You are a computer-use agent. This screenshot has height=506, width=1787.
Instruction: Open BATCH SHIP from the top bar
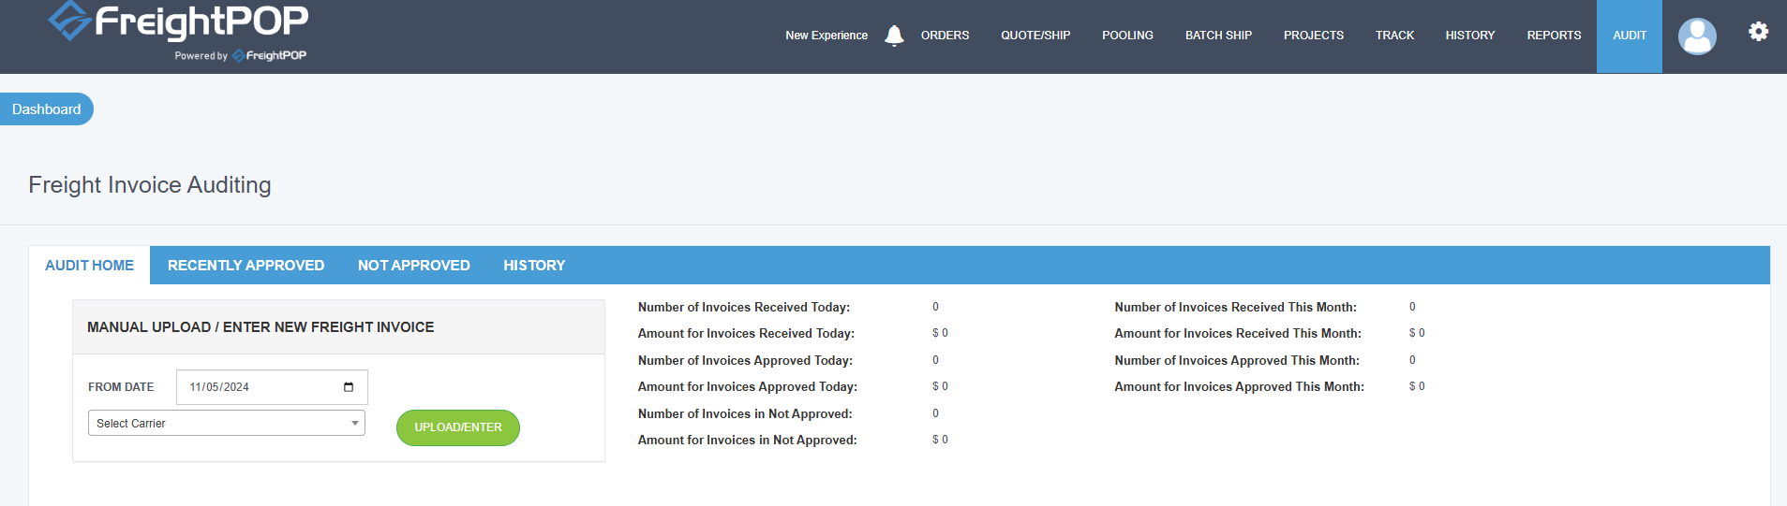pos(1218,36)
